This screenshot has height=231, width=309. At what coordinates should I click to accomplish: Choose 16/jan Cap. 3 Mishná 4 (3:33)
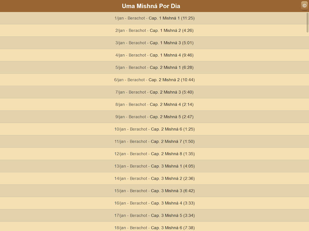coord(155,203)
